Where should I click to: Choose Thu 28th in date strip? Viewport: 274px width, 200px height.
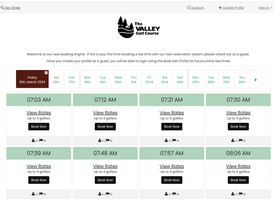[x=242, y=79]
